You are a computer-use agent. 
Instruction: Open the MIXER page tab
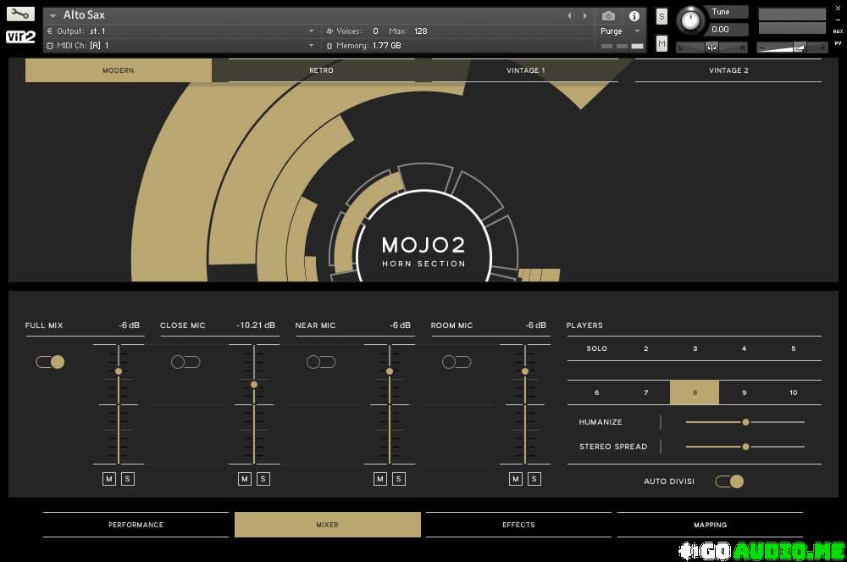[327, 525]
